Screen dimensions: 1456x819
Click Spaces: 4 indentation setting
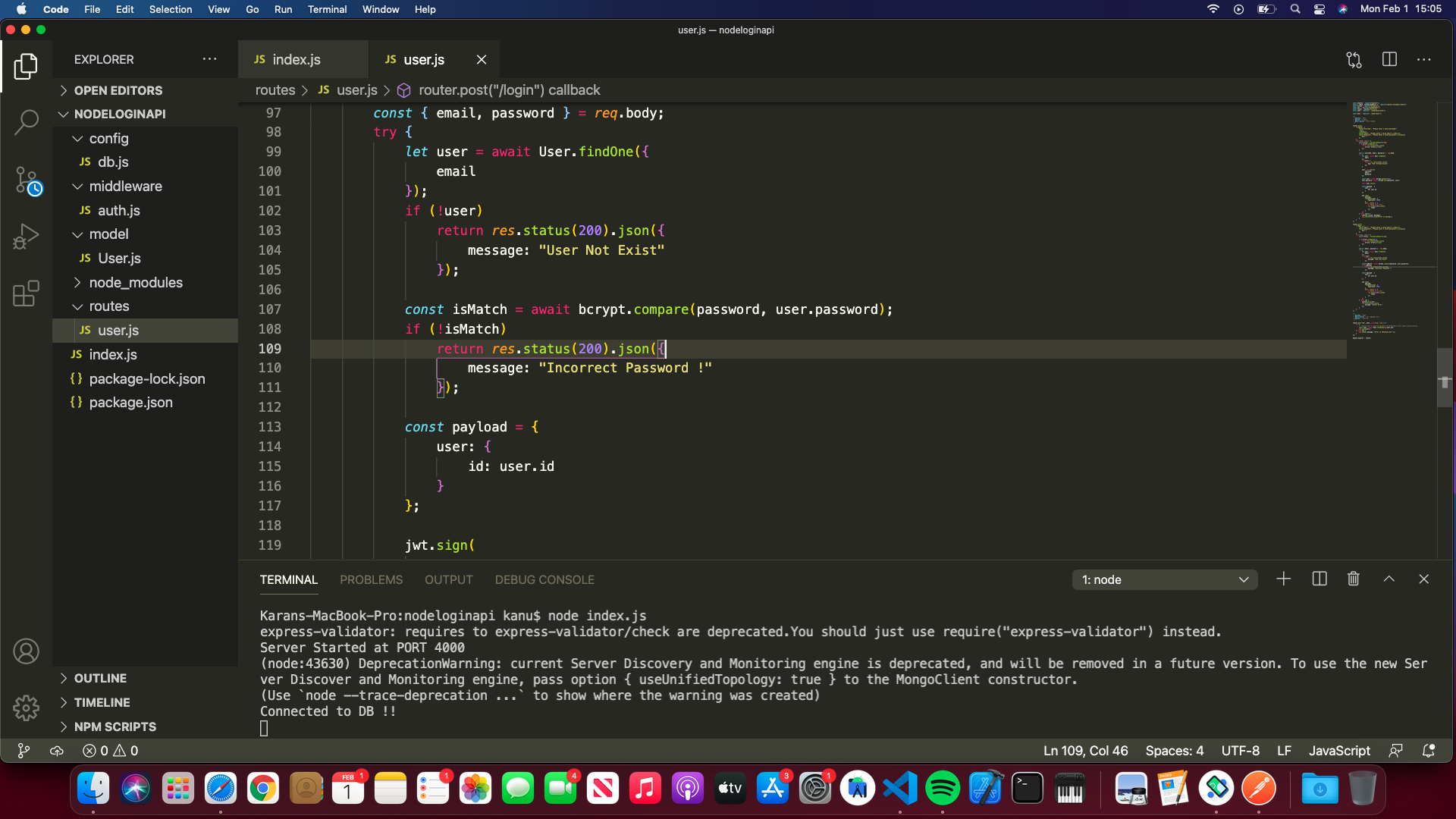[x=1174, y=751]
